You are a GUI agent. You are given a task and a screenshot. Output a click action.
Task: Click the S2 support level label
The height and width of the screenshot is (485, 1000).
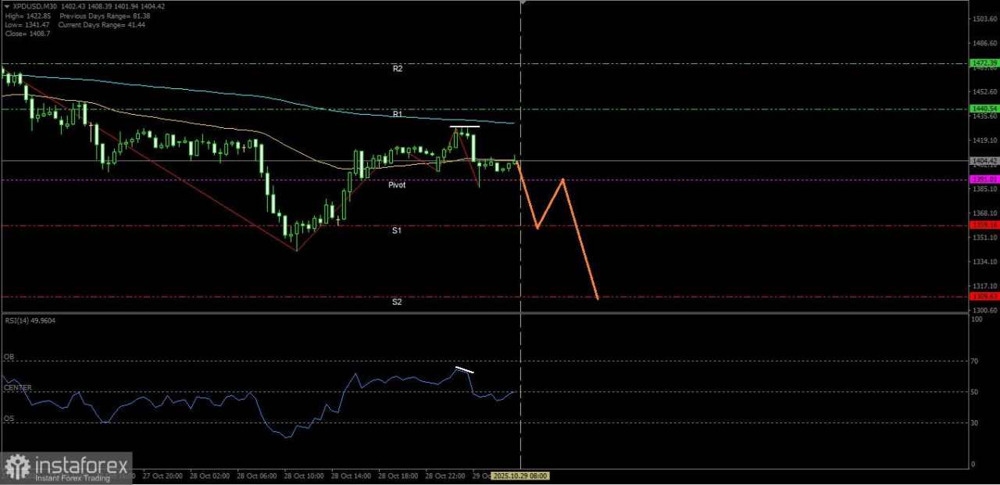(x=396, y=301)
